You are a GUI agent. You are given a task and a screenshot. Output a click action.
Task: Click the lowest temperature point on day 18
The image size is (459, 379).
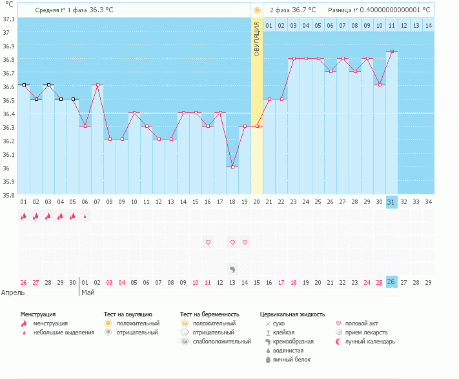[232, 167]
